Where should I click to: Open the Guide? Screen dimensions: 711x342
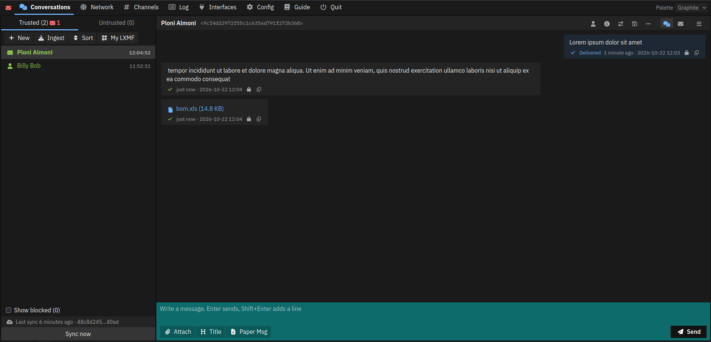tap(297, 7)
